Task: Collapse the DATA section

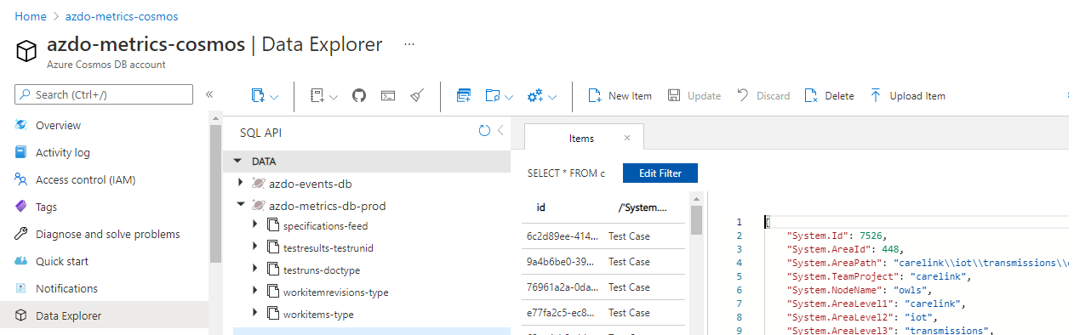Action: [237, 161]
